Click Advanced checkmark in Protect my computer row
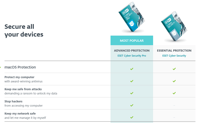This screenshot has width=197, height=123. (x=132, y=81)
